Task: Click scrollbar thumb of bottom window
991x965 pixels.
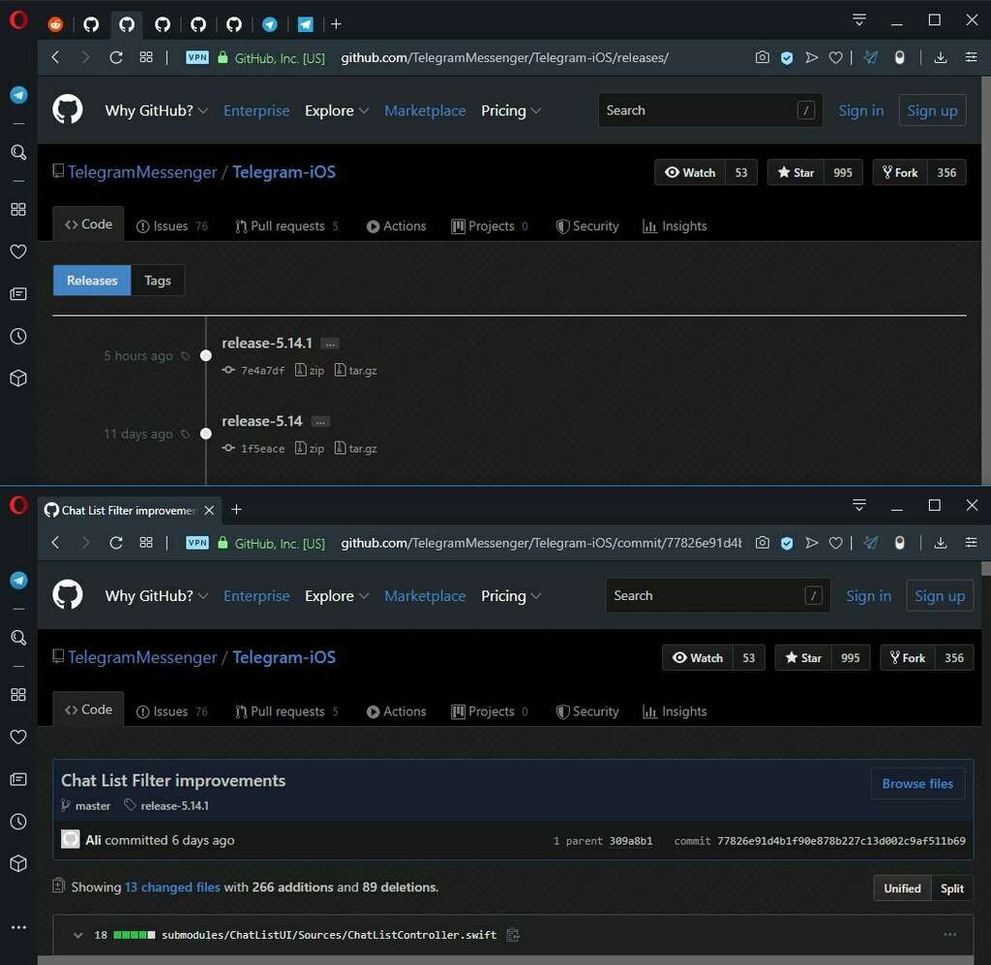Action: [986, 569]
